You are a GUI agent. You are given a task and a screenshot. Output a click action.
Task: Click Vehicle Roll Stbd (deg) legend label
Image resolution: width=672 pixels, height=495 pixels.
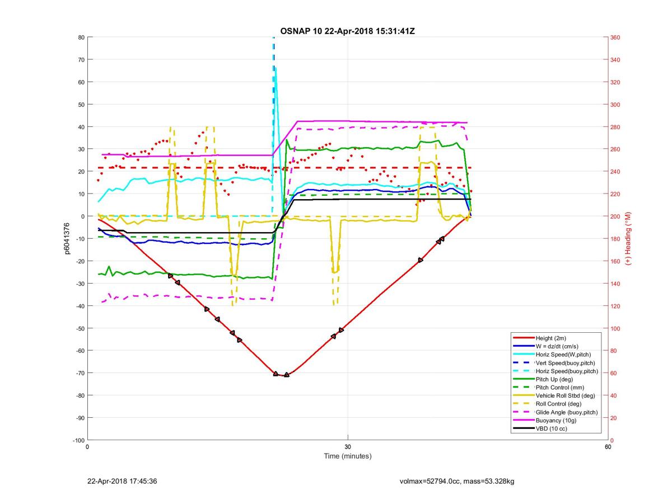pos(565,395)
